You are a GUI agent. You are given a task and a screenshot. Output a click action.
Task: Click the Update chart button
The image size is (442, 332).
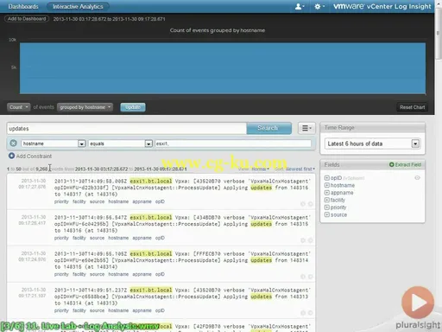(133, 107)
